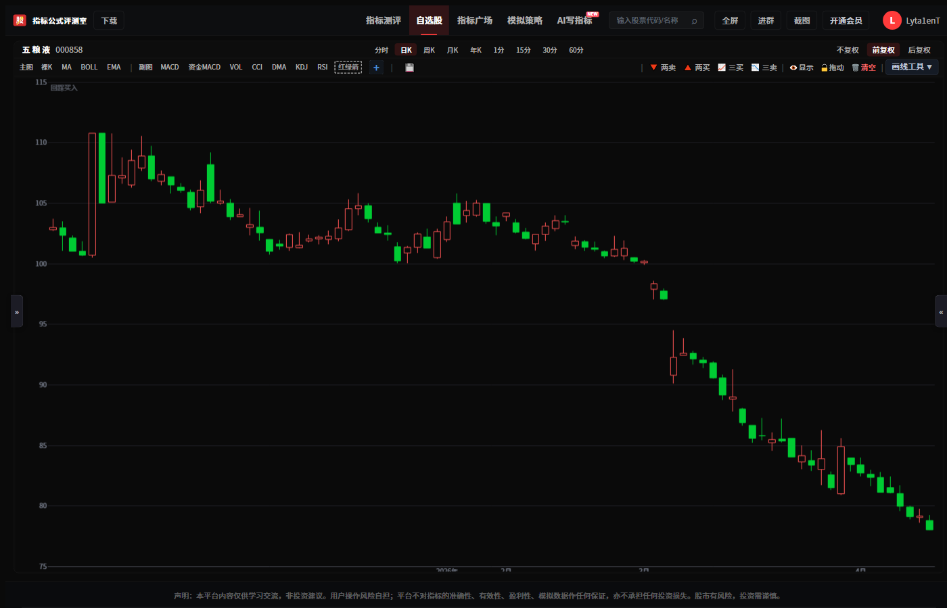The height and width of the screenshot is (608, 947).
Task: Select the 资金MACD indicator
Action: (x=204, y=67)
